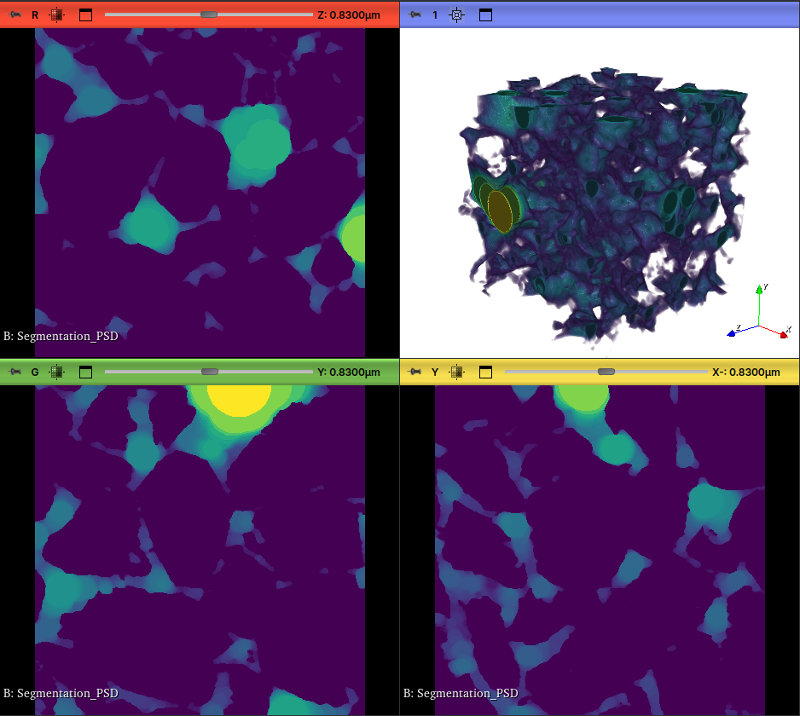This screenshot has width=800, height=716.
Task: Click the Green view slice offset slider
Action: pos(208,372)
